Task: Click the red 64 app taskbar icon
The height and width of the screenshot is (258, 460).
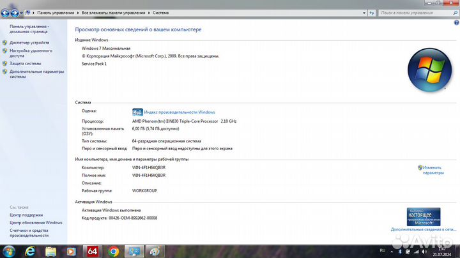Action: coord(93,251)
